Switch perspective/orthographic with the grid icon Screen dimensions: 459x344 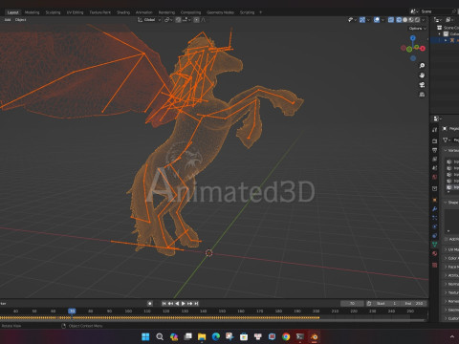[422, 95]
